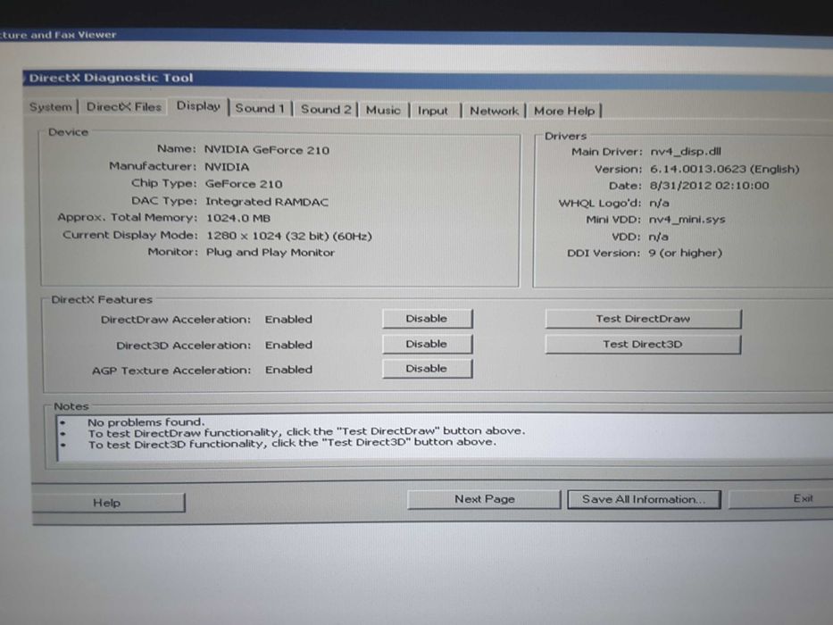This screenshot has width=833, height=625.
Task: Open the More Help tab
Action: 564,111
